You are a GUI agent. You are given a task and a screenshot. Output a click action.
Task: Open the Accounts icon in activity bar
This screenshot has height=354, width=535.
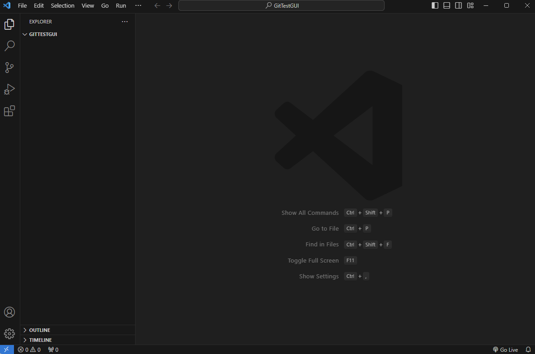pyautogui.click(x=9, y=312)
